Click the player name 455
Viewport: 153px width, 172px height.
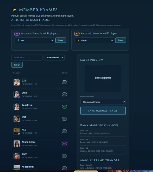coord(24,117)
